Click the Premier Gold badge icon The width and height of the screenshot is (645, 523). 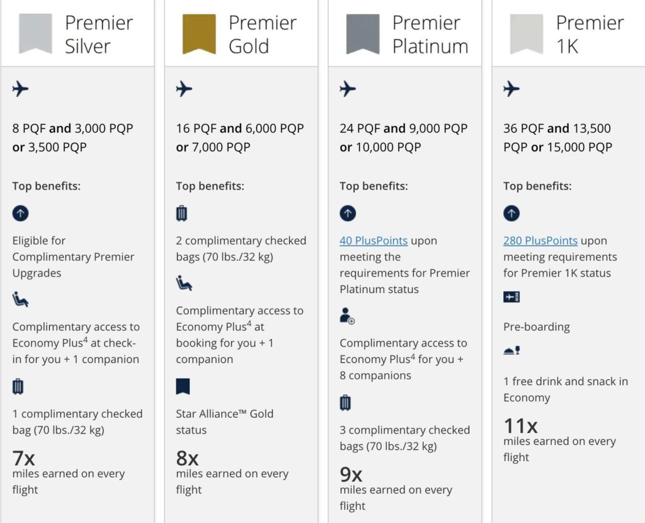(x=199, y=33)
